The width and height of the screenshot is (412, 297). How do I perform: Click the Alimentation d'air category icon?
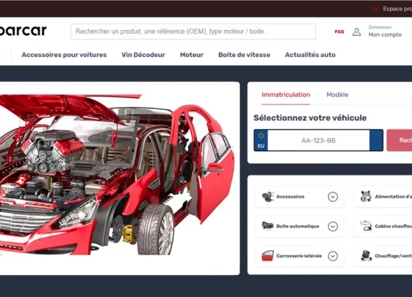tap(366, 197)
